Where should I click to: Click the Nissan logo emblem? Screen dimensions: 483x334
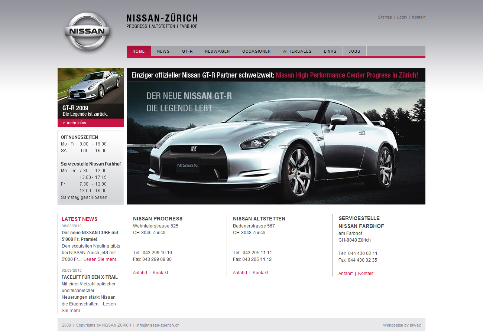87,31
